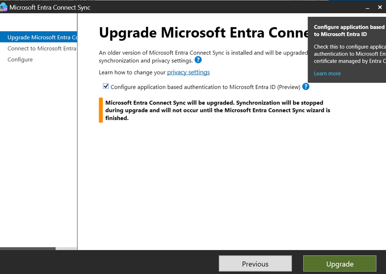
Task: Select the Configure step in sidebar
Action: coord(20,59)
